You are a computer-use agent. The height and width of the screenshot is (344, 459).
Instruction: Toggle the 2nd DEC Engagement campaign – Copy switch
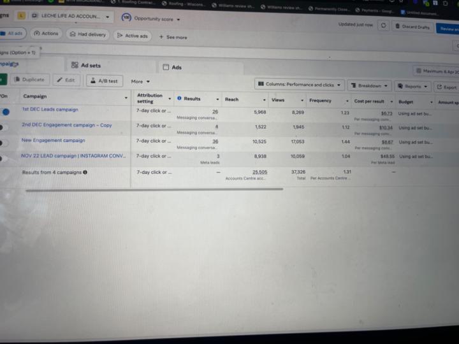click(4, 127)
